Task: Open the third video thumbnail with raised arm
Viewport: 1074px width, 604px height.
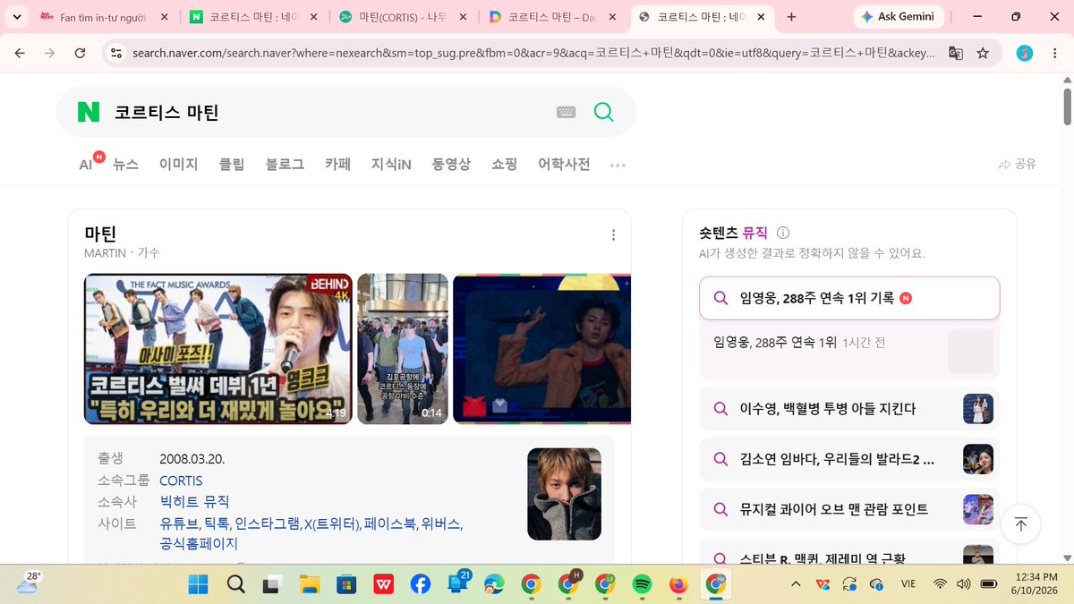Action: (542, 348)
